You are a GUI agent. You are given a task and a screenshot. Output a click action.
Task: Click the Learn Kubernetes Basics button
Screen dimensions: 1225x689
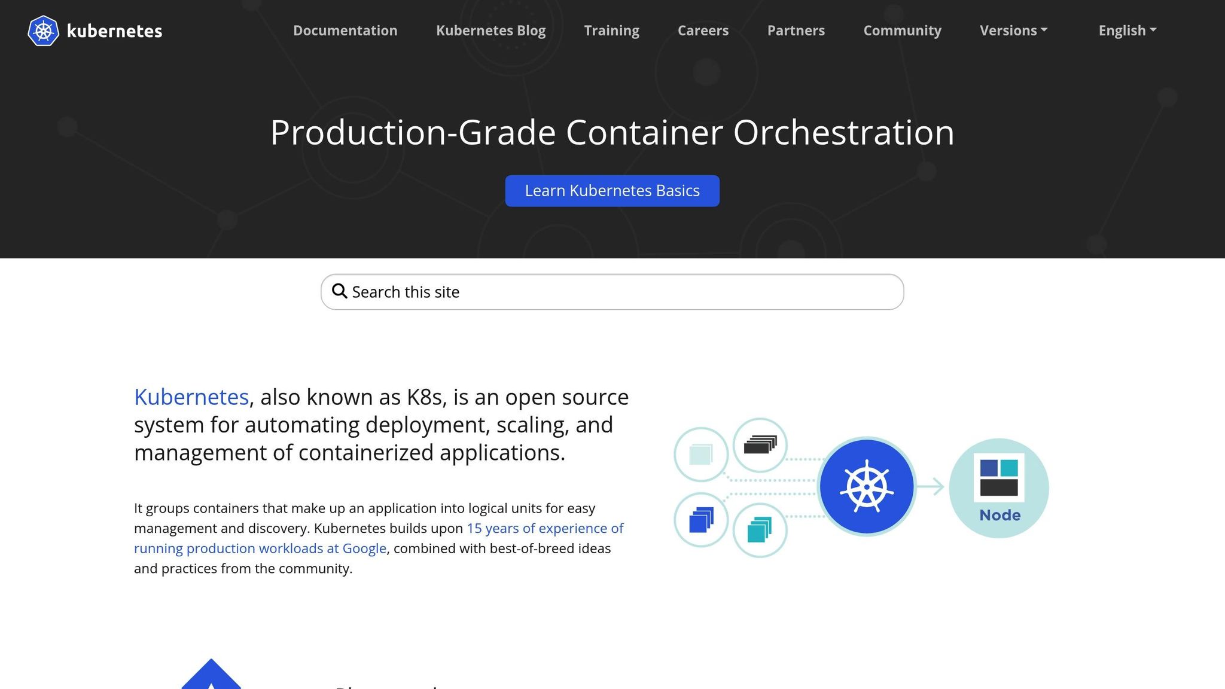pos(612,190)
